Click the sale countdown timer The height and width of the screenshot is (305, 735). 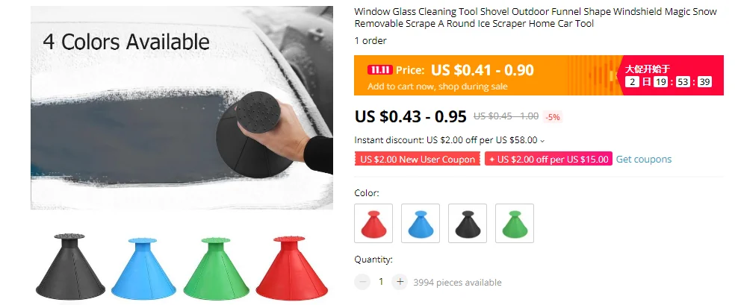pos(669,82)
